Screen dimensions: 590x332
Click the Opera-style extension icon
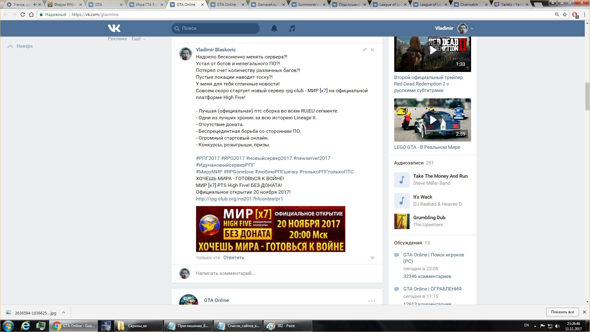point(575,15)
